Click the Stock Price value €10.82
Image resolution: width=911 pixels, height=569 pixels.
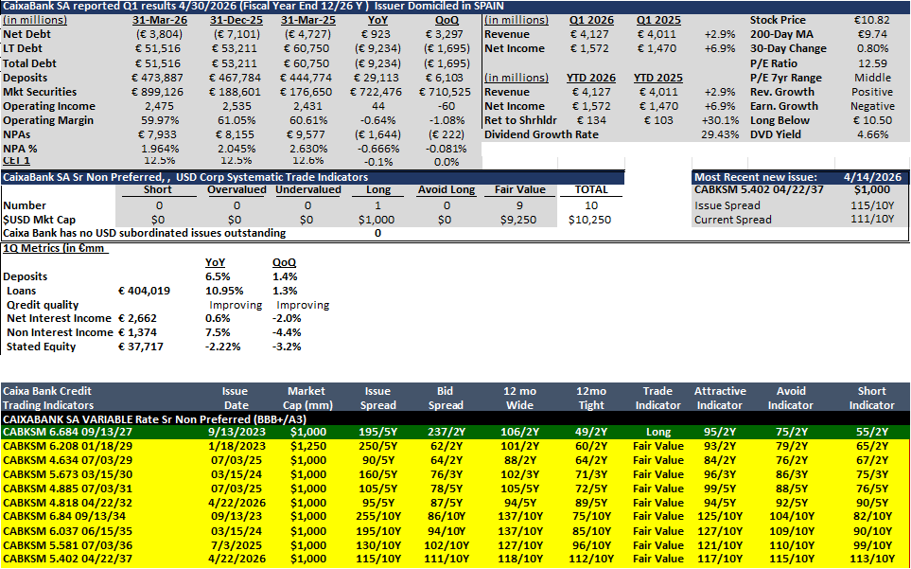(871, 20)
